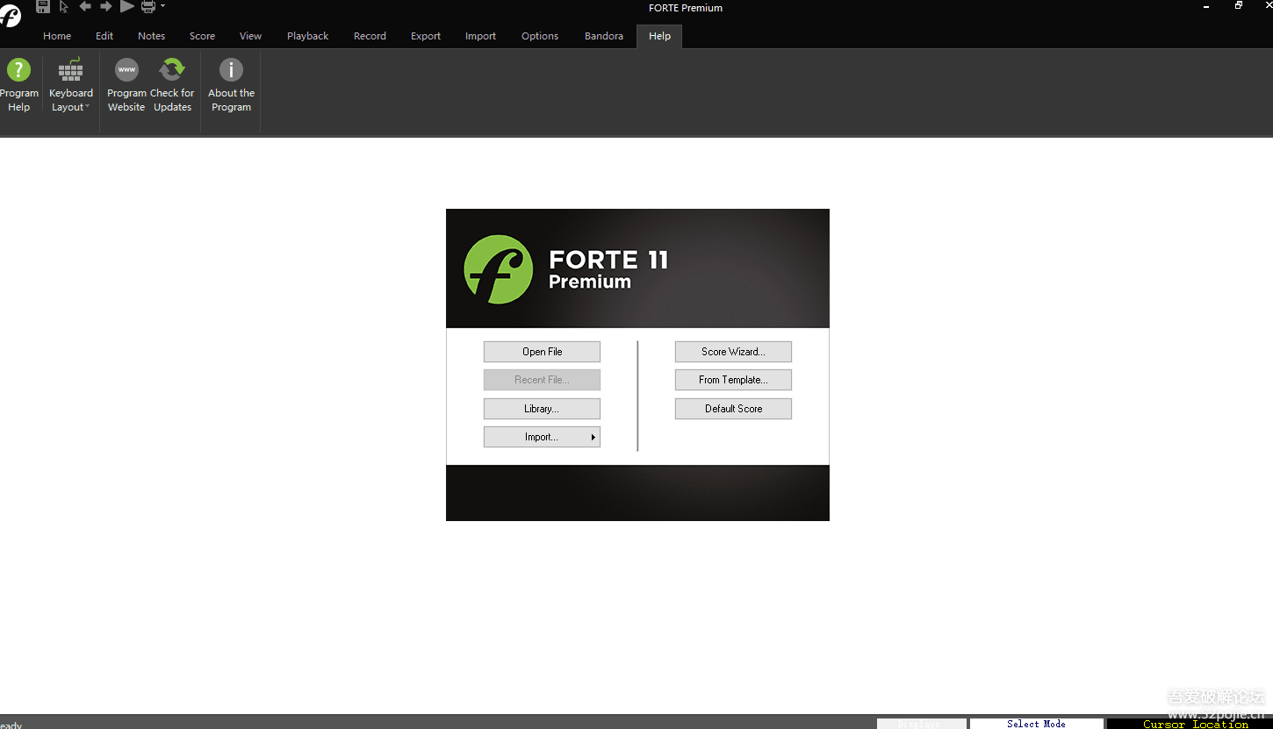Switch to the View tab
The height and width of the screenshot is (729, 1273).
coord(250,36)
